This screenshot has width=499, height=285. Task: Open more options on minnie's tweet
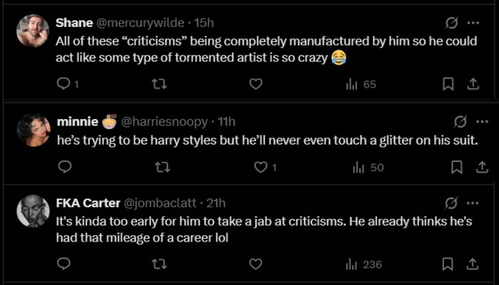tap(482, 122)
